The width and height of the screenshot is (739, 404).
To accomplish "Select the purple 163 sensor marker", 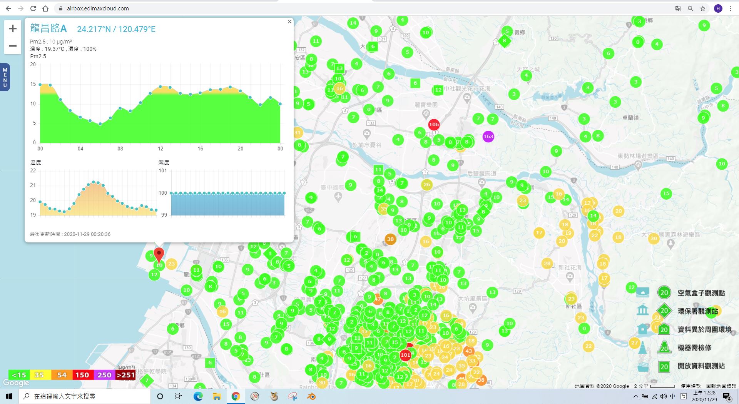I will pos(488,136).
